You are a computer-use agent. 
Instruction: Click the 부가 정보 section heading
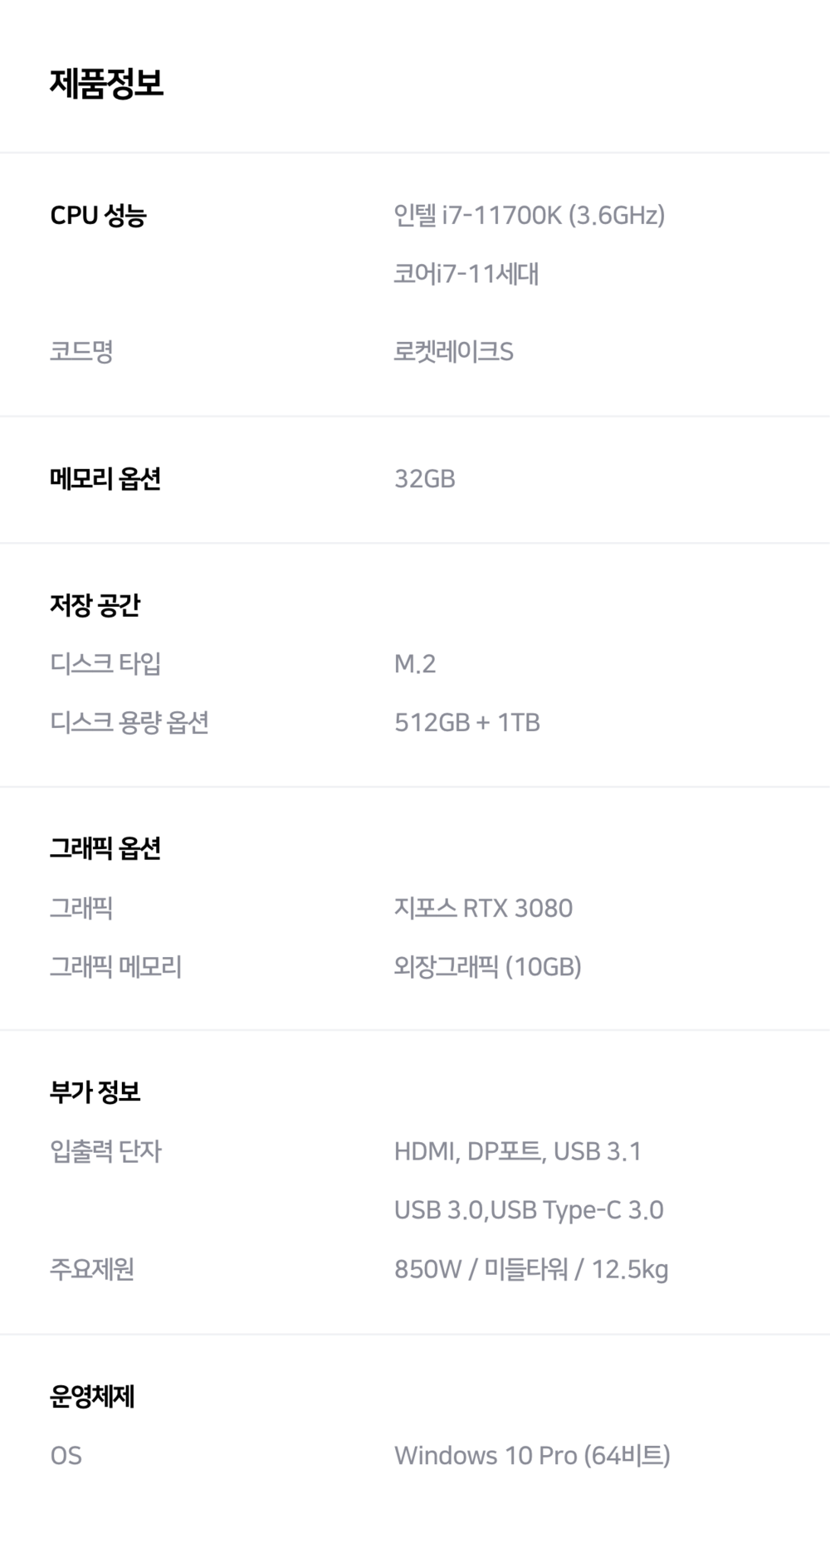95,1091
